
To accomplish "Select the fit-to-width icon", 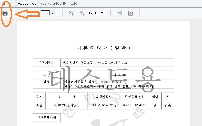I will click(120, 13).
